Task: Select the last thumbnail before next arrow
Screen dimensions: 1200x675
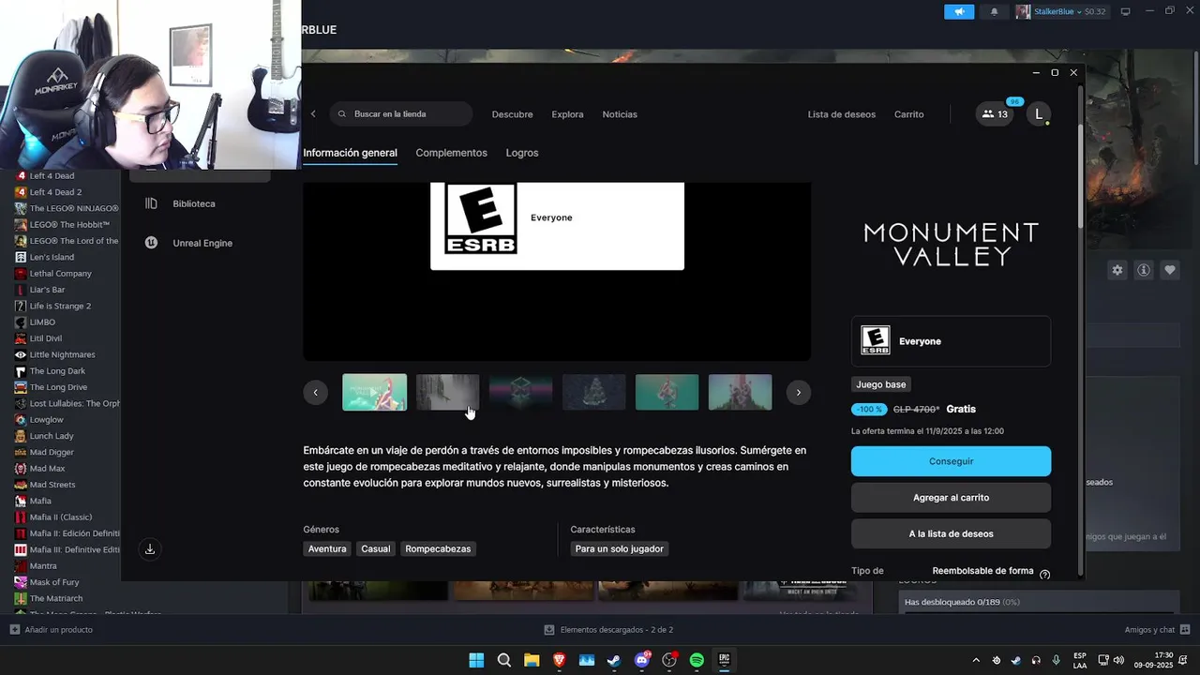Action: (740, 393)
